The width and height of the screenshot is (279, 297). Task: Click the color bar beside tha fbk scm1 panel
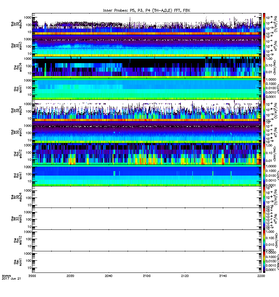(x=264, y=89)
